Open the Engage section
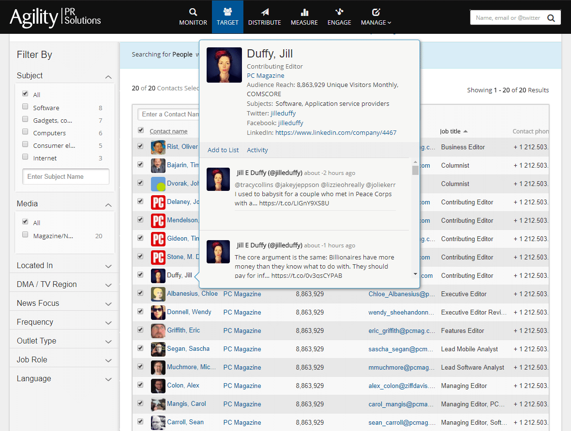 click(x=339, y=17)
